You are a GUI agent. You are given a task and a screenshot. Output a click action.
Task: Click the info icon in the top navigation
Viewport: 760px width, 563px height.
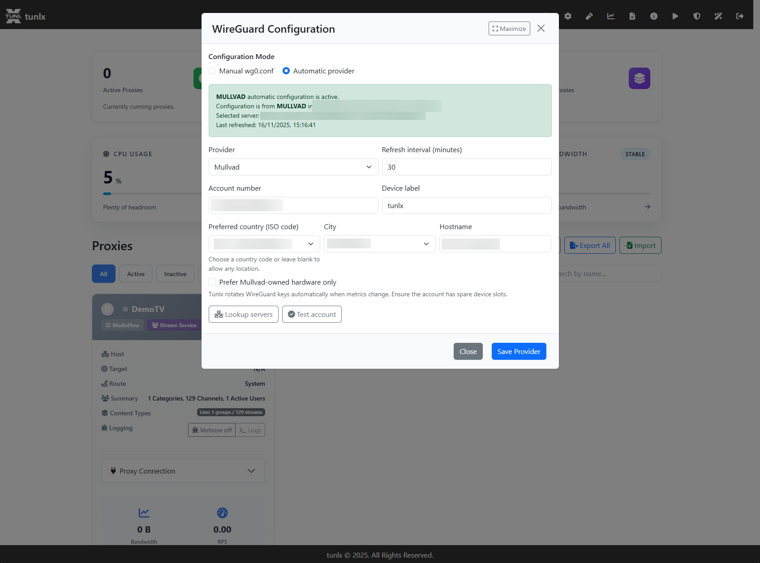653,16
